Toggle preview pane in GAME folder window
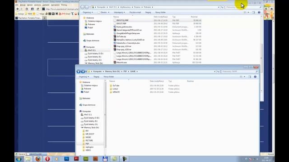 coord(250,76)
